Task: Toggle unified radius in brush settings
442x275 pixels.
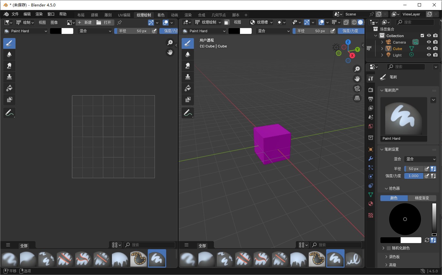Action: coord(433,169)
